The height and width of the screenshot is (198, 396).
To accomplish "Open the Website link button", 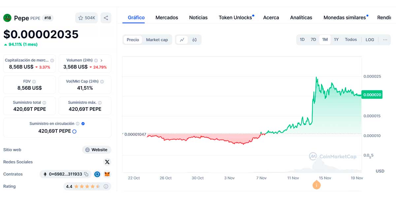I will coord(97,150).
